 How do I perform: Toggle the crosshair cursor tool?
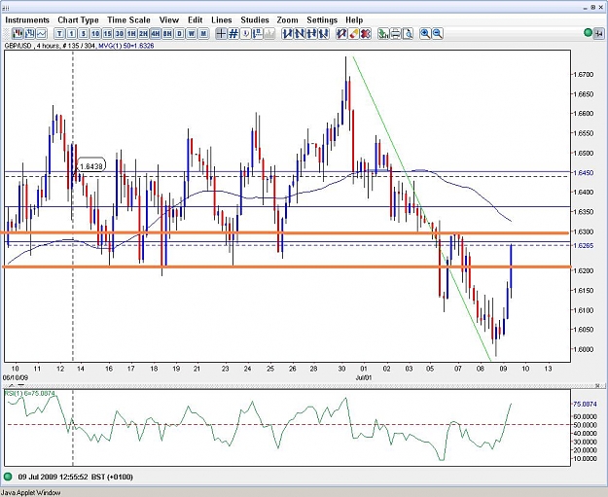(x=221, y=34)
